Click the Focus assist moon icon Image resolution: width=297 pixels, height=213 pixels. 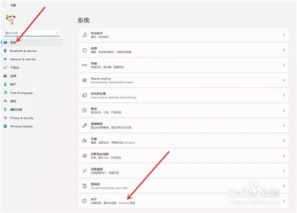point(85,35)
